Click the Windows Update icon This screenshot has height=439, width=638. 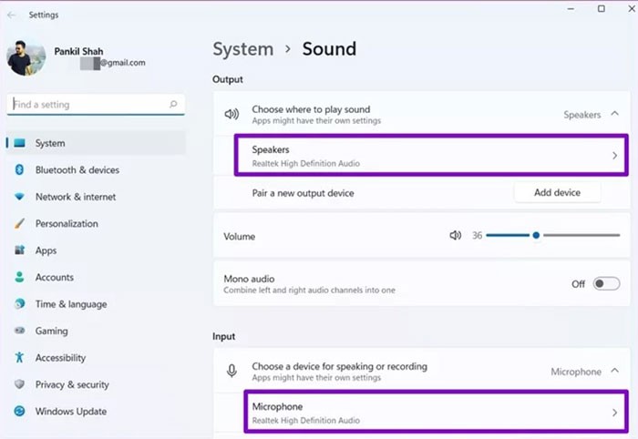pyautogui.click(x=19, y=412)
